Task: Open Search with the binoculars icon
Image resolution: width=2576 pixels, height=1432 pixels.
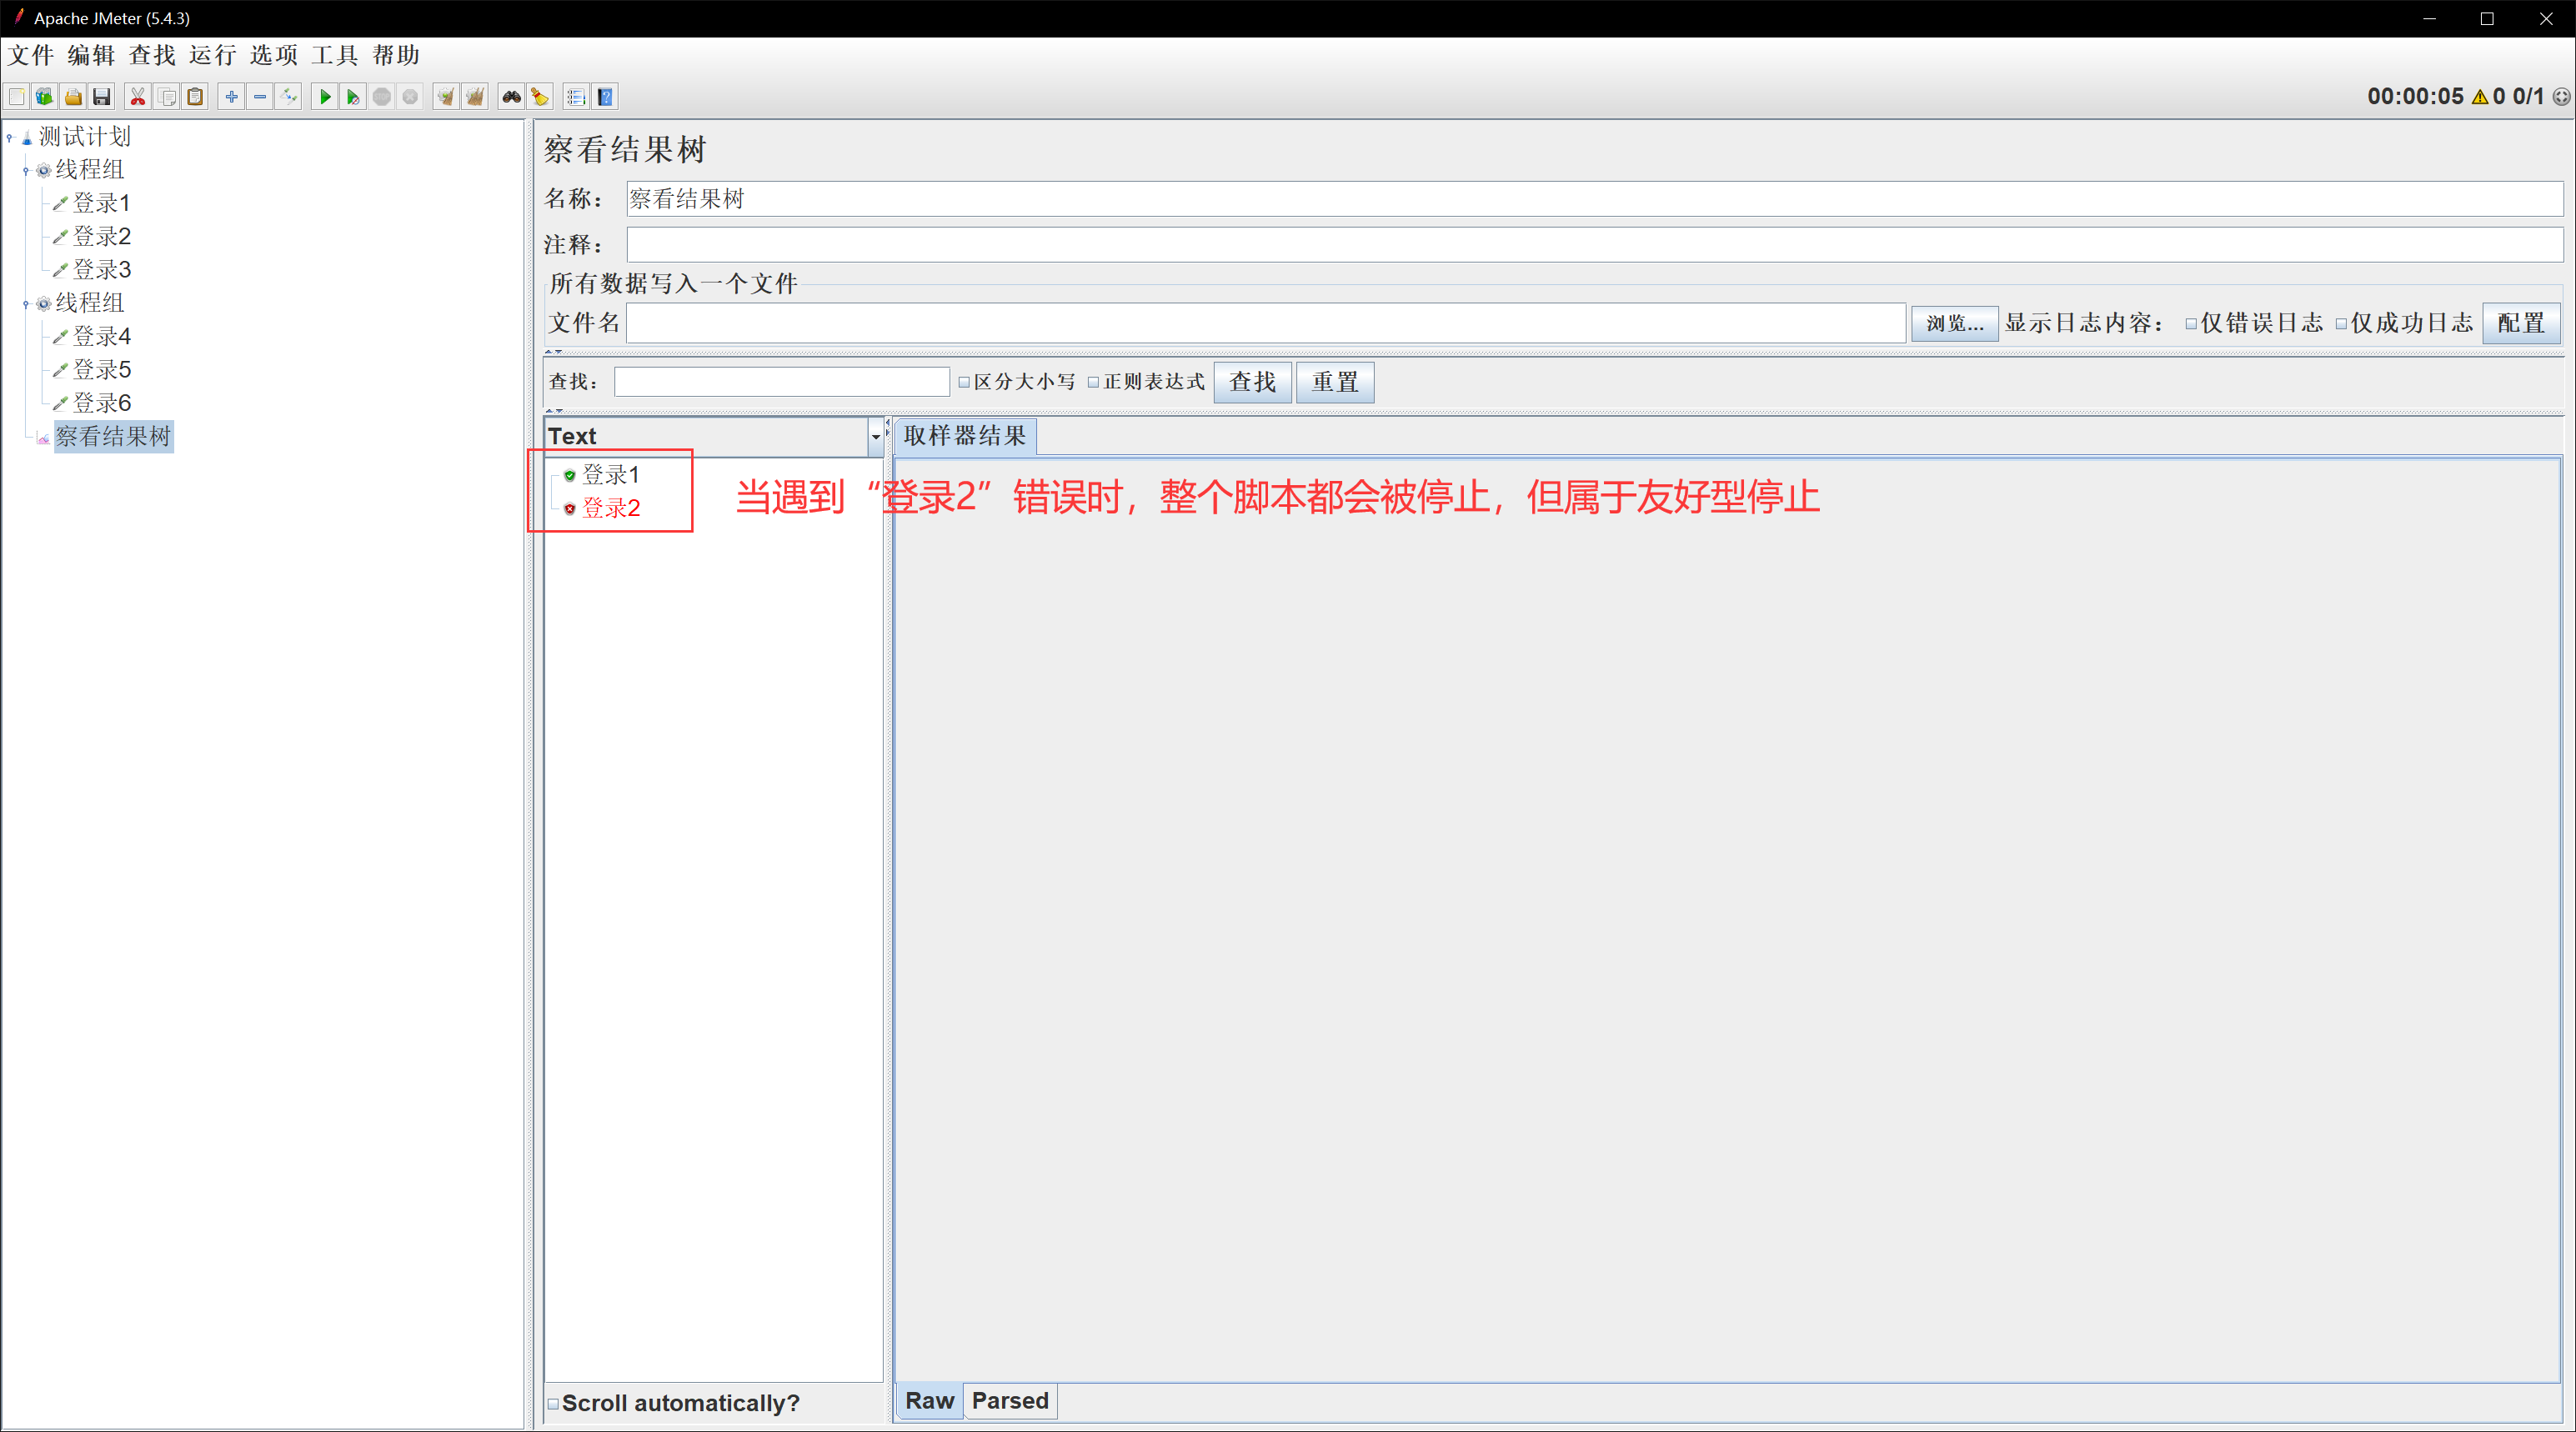Action: click(511, 97)
